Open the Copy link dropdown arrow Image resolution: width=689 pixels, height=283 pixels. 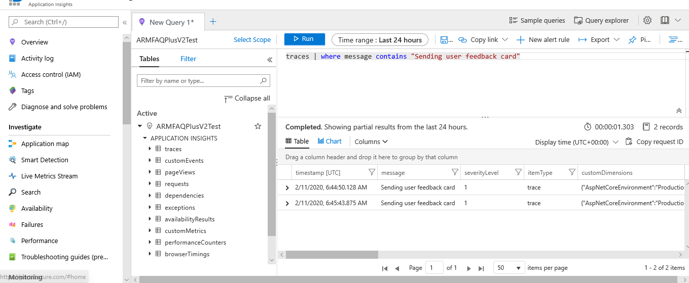point(505,39)
